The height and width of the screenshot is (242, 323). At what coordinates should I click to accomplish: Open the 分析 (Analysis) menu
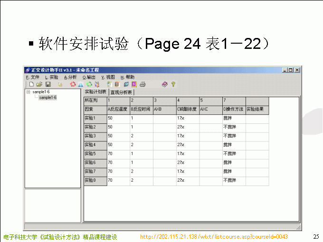point(70,77)
